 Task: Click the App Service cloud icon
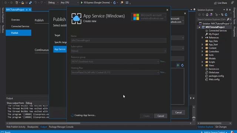click(76, 18)
